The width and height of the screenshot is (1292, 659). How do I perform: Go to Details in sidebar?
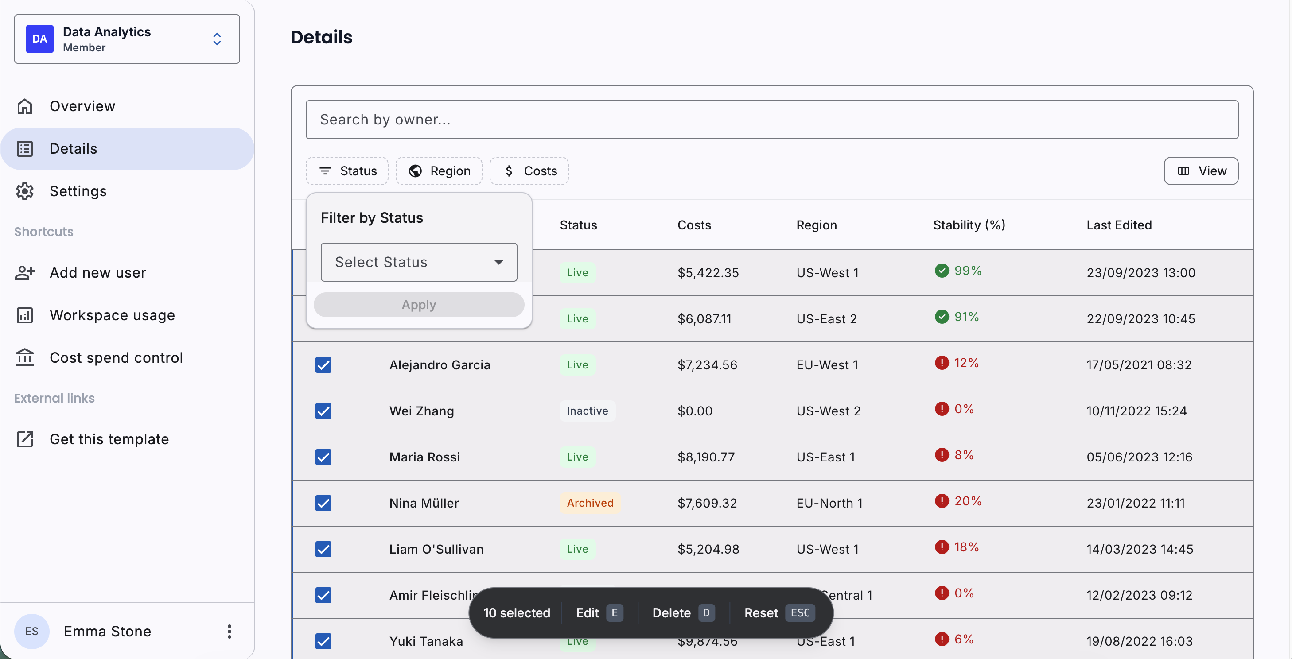(73, 149)
